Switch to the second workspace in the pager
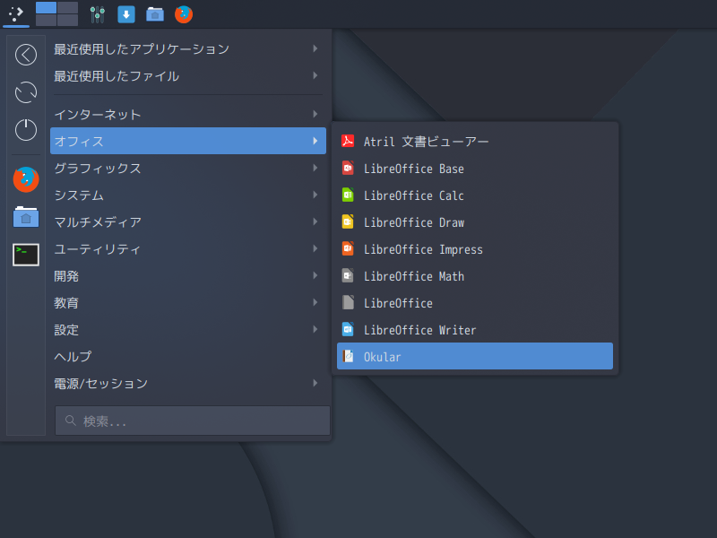This screenshot has width=717, height=538. (x=68, y=8)
